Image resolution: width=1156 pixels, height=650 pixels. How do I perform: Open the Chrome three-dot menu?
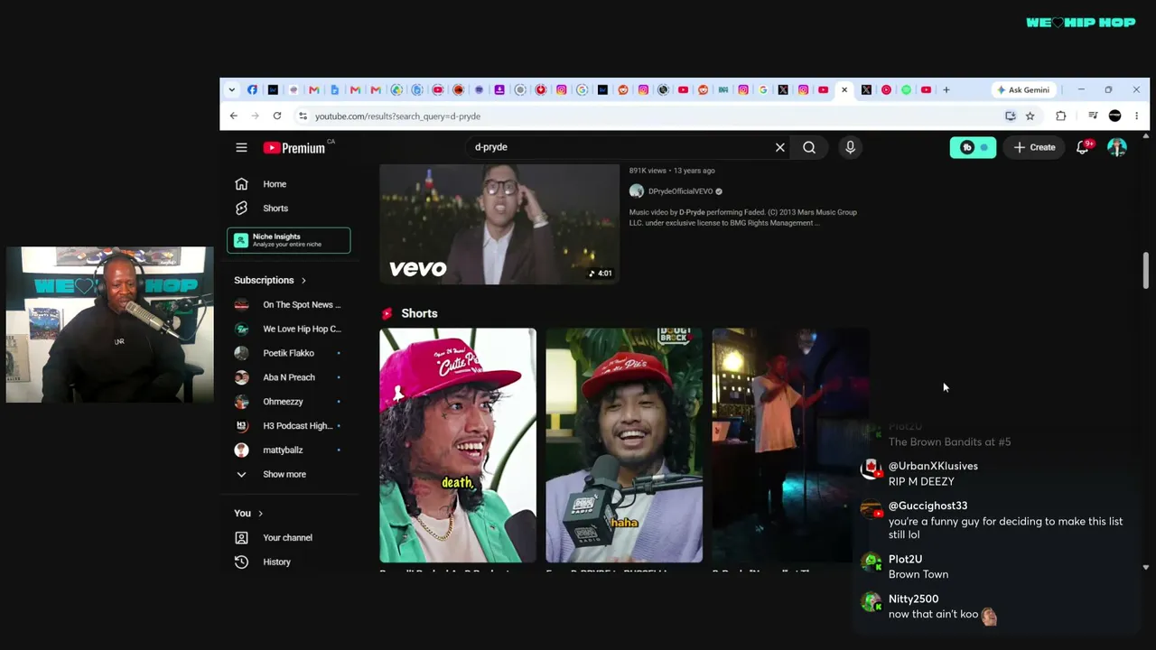coord(1136,116)
